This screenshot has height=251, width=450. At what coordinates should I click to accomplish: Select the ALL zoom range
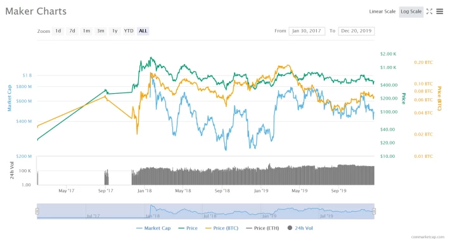(143, 31)
